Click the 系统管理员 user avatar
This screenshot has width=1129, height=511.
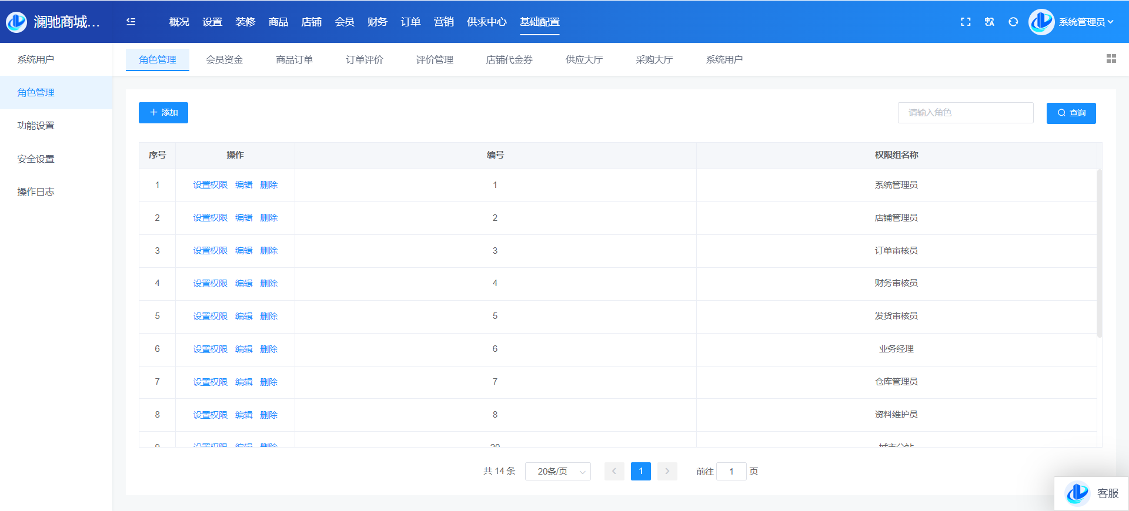(1041, 22)
